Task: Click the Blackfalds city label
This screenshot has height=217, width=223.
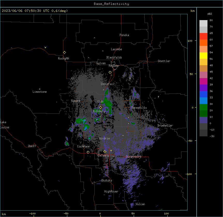Action: coord(114,57)
